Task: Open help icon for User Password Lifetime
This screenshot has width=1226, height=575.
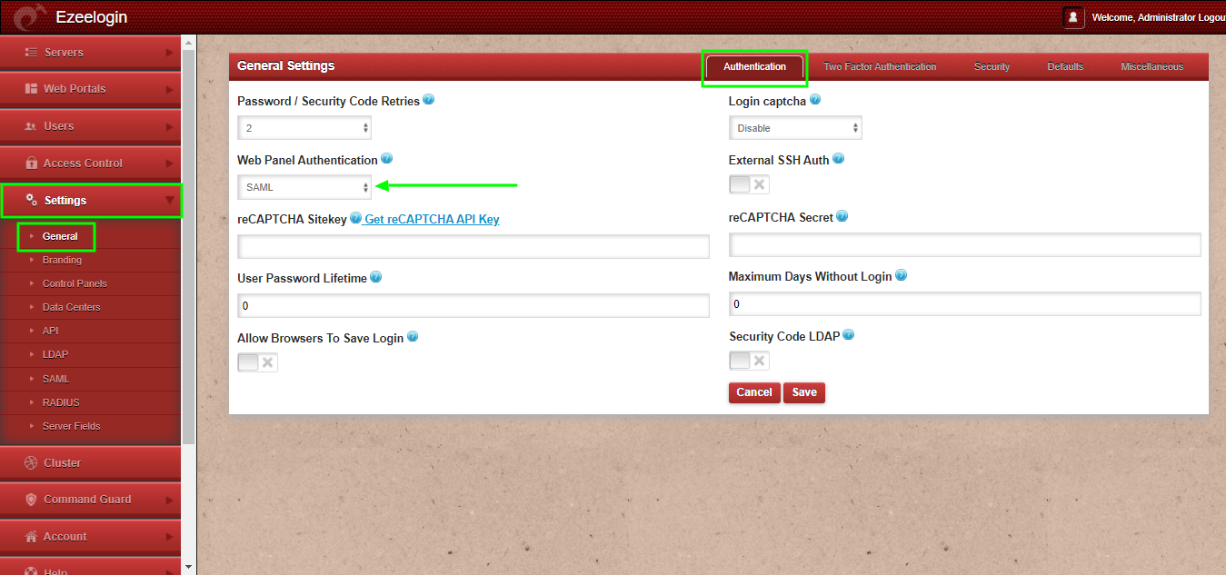Action: tap(375, 277)
